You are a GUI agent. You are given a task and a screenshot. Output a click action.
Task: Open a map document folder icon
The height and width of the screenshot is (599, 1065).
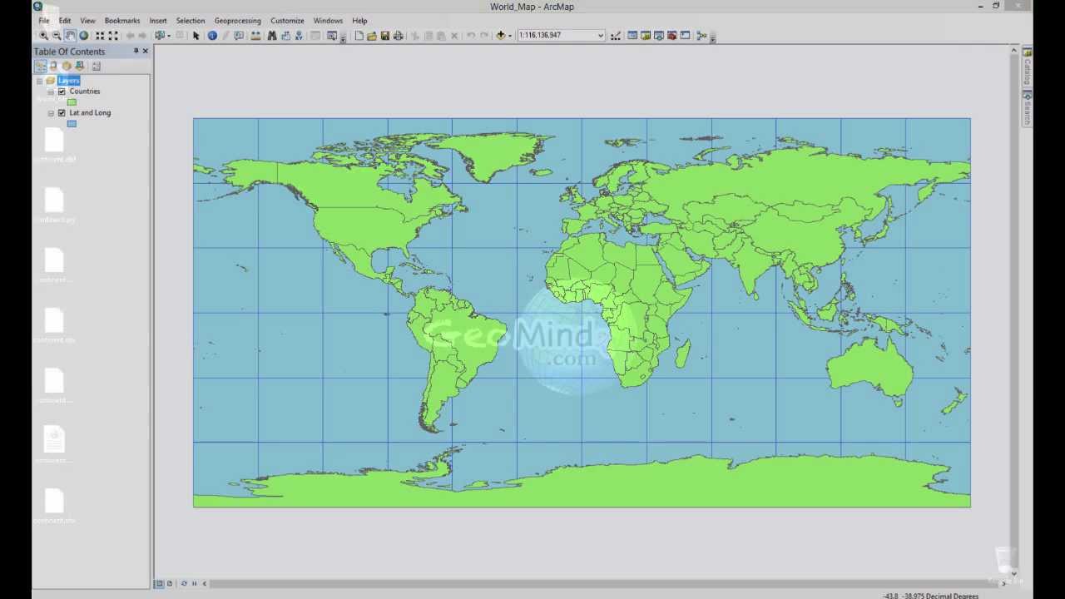coord(372,35)
